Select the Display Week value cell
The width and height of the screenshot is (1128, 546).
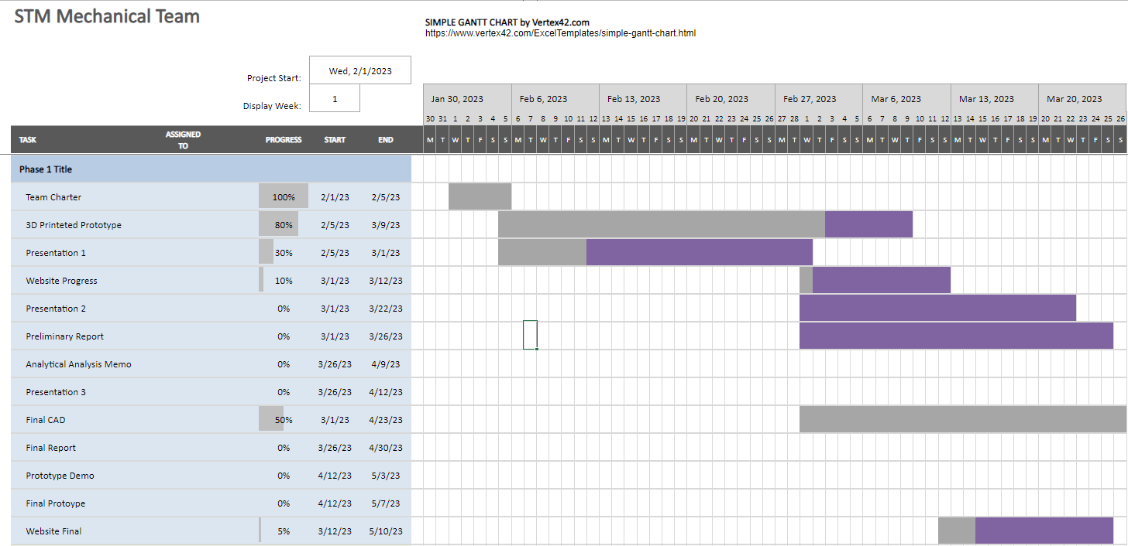[x=335, y=99]
